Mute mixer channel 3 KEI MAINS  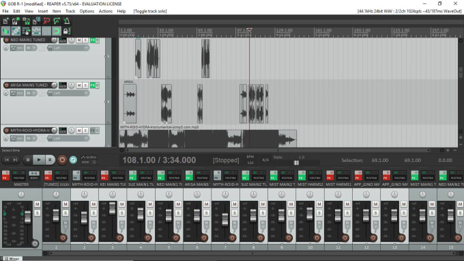click(122, 204)
